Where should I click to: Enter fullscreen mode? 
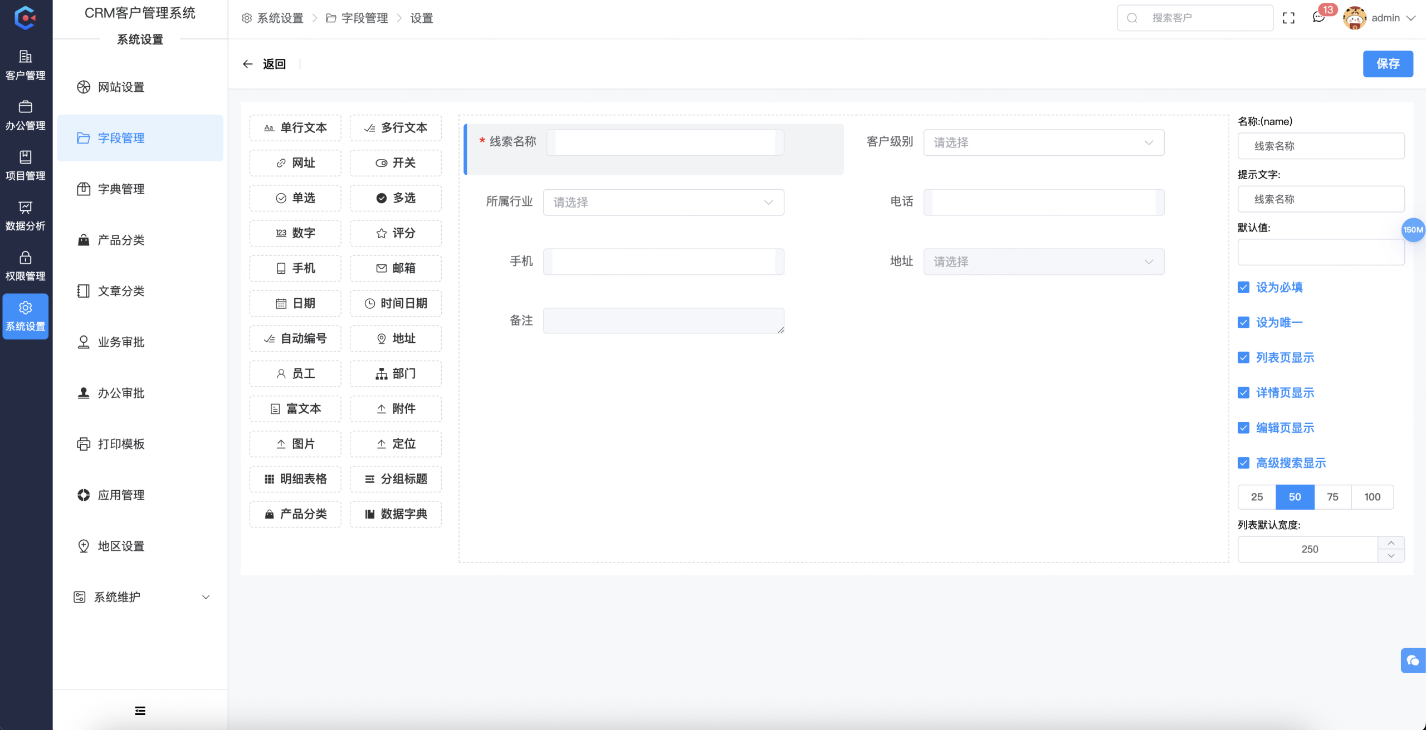click(1289, 17)
